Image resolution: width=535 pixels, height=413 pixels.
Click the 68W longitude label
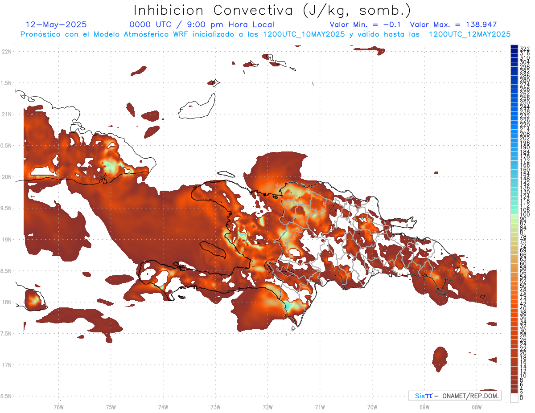point(476,407)
